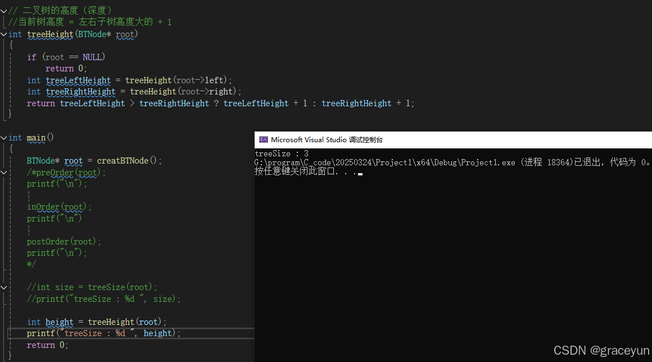Click the console output line treeSize : 3

tap(282, 154)
